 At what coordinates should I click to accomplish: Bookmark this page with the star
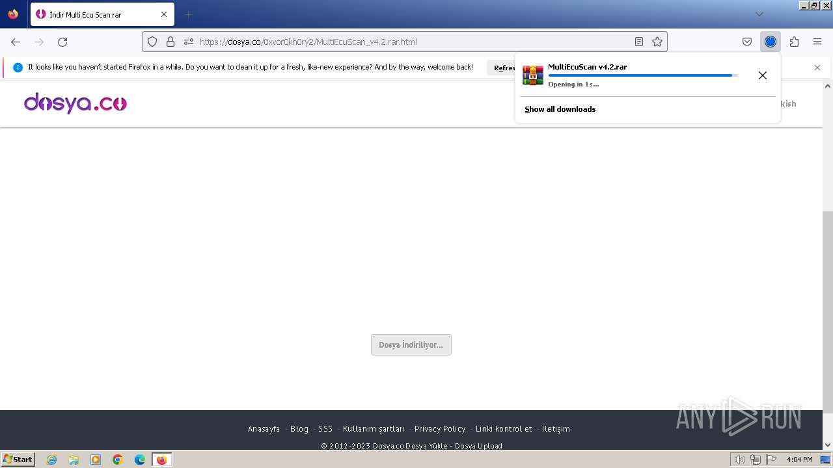[657, 42]
